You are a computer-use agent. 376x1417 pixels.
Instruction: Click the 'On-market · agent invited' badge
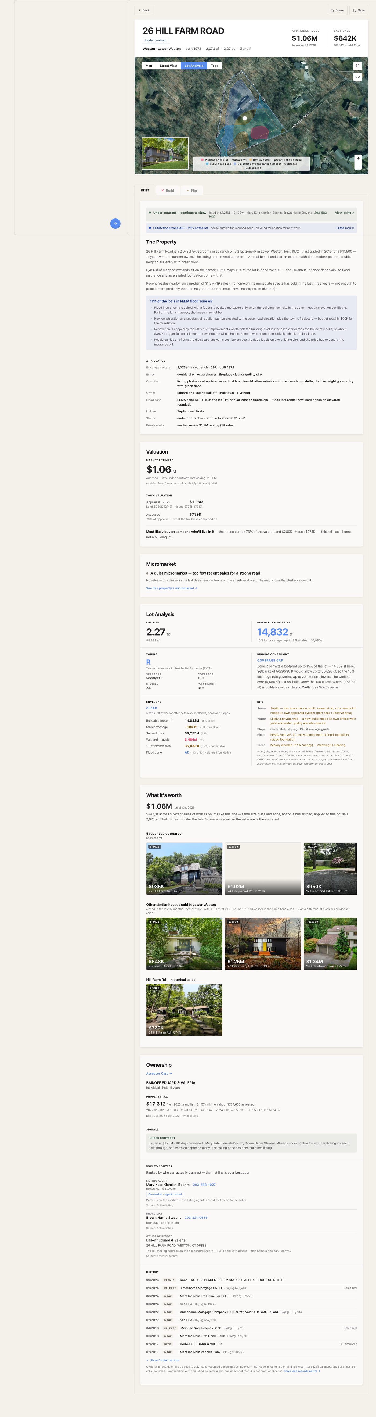coord(165,1194)
